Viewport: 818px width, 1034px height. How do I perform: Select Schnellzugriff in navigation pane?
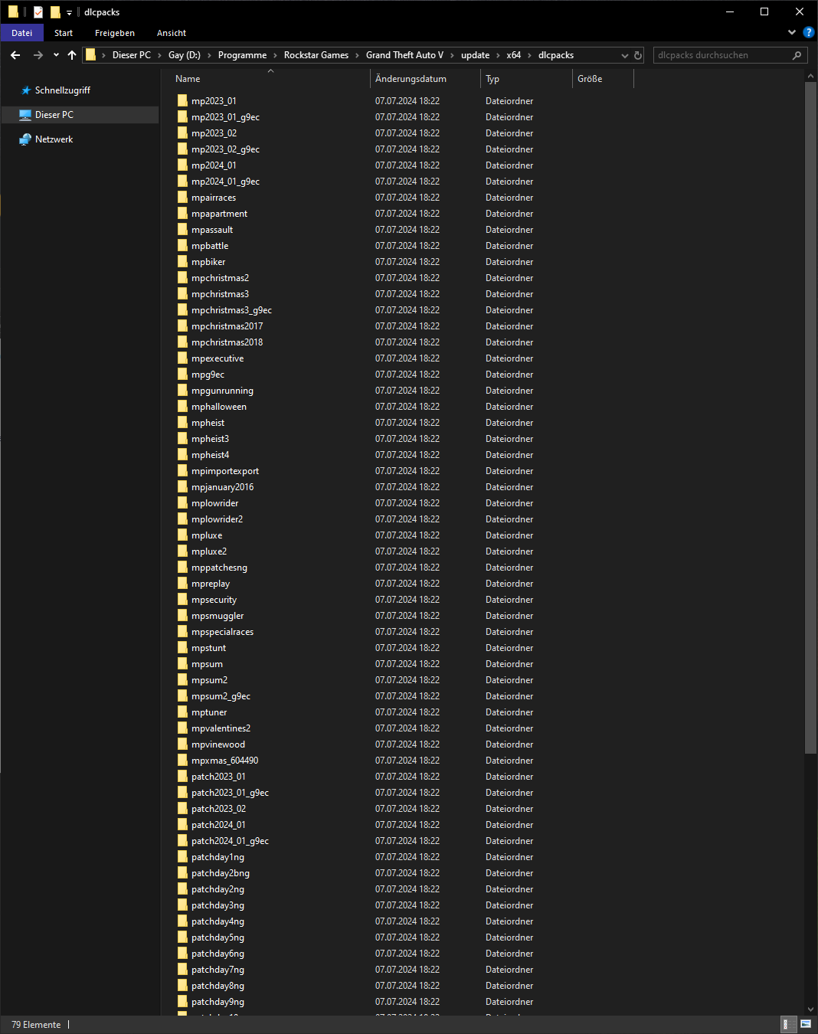pyautogui.click(x=62, y=90)
